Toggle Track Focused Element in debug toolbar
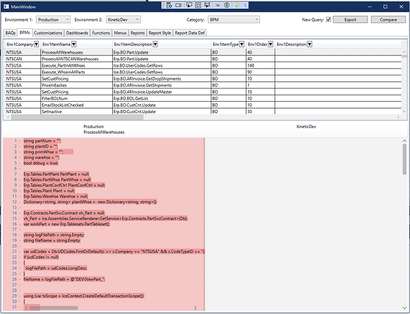This screenshot has width=410, height=314. tap(208, 5)
